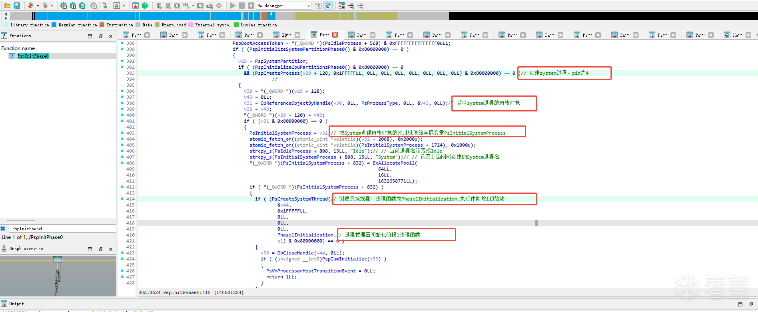
Task: Open the 'No debugger' combo box
Action: click(284, 6)
